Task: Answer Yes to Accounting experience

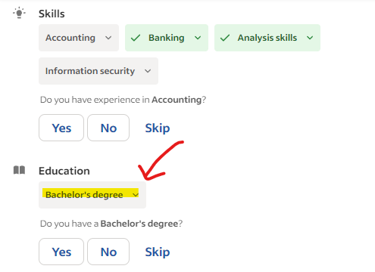Action: [x=61, y=128]
